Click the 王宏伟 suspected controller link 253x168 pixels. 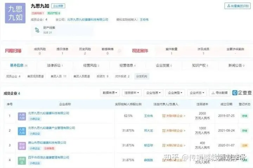(144, 20)
